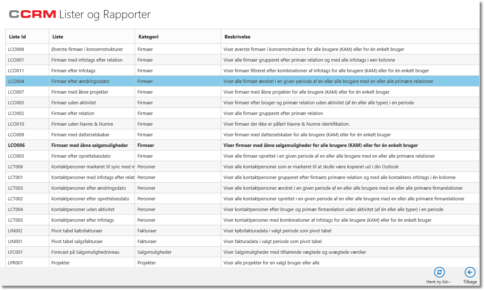This screenshot has height=290, width=484.
Task: Click the Beskrivelse column header
Action: point(350,37)
